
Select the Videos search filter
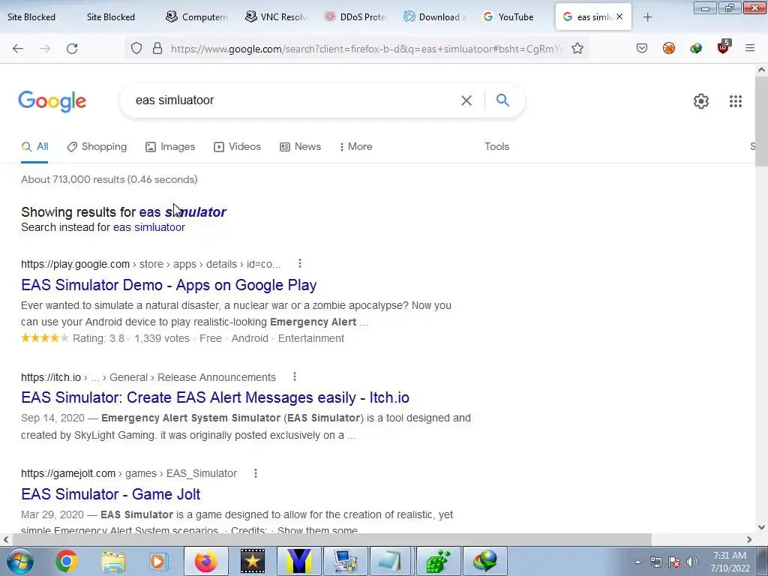(238, 146)
